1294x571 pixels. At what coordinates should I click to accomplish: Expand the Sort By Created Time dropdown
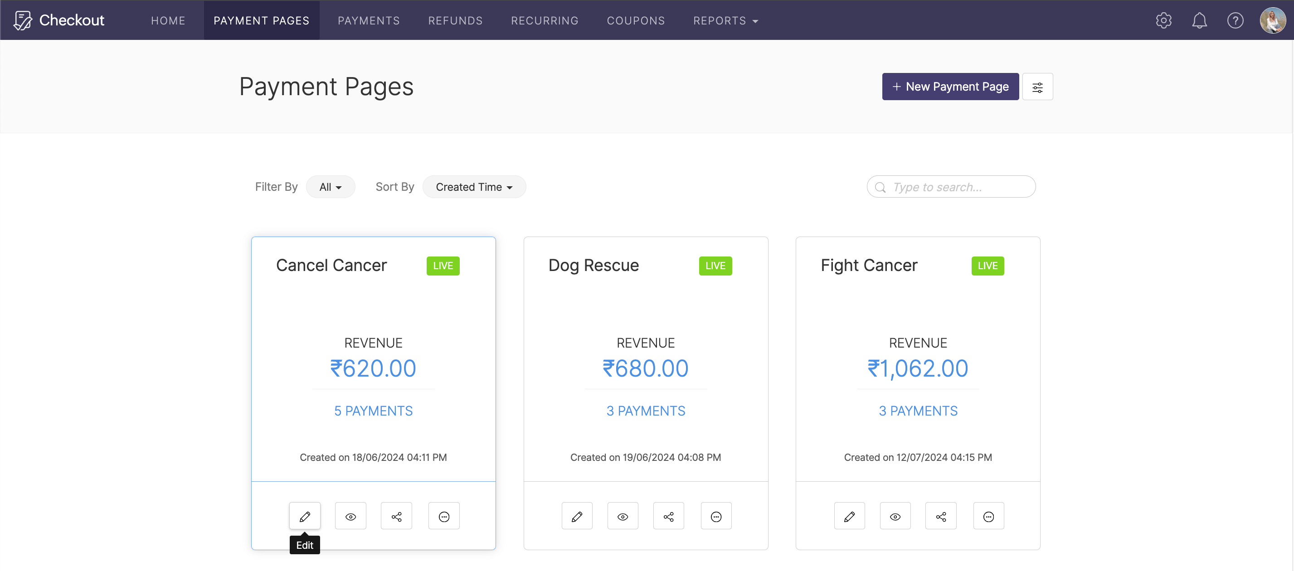pos(474,187)
